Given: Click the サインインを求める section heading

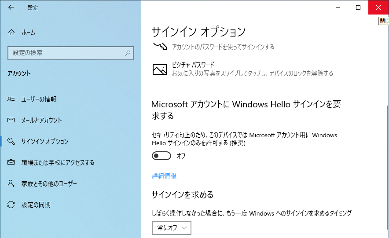Looking at the screenshot, I should click(x=182, y=194).
